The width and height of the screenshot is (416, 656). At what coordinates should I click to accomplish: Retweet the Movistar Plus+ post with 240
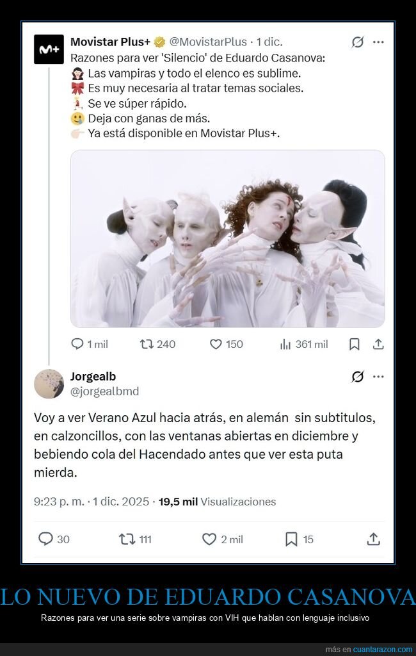coord(157,344)
